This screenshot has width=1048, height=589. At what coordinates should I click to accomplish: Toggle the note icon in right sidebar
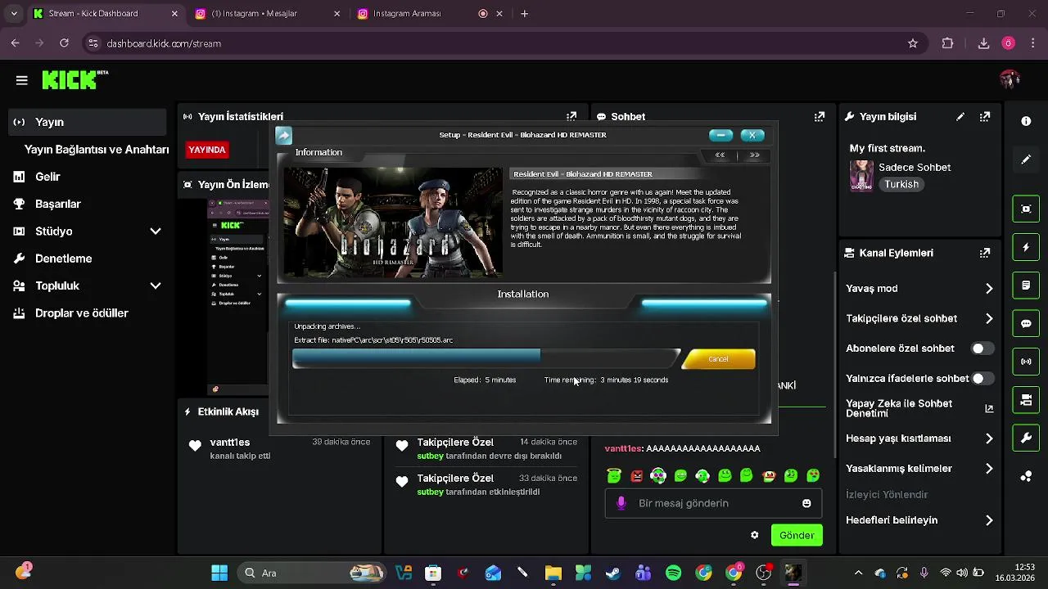pyautogui.click(x=1026, y=286)
